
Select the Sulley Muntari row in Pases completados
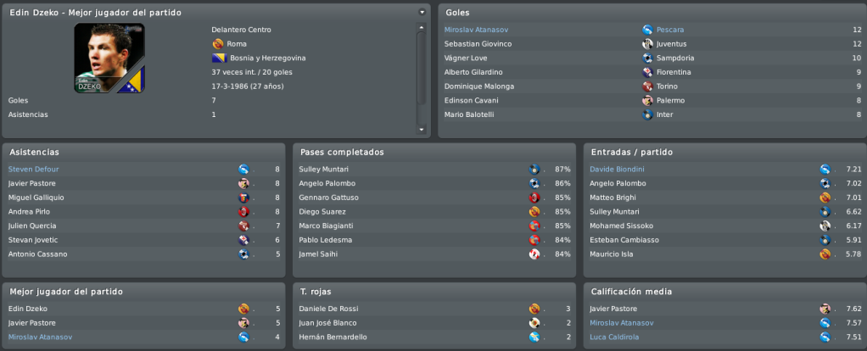click(434, 170)
